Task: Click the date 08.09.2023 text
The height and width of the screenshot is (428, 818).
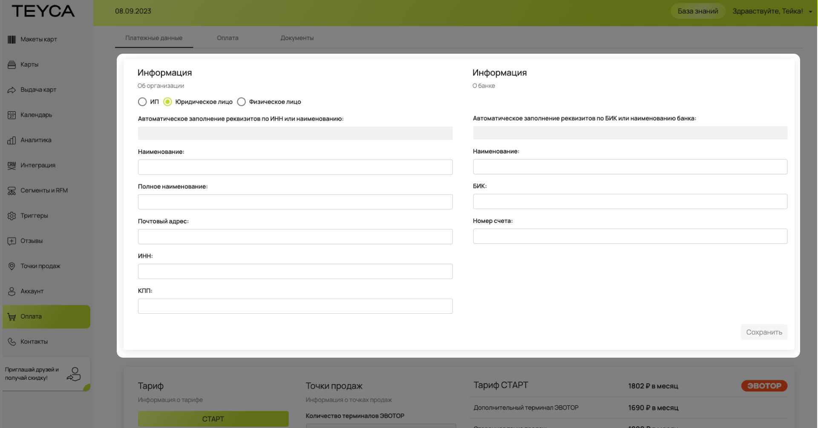Action: click(133, 11)
